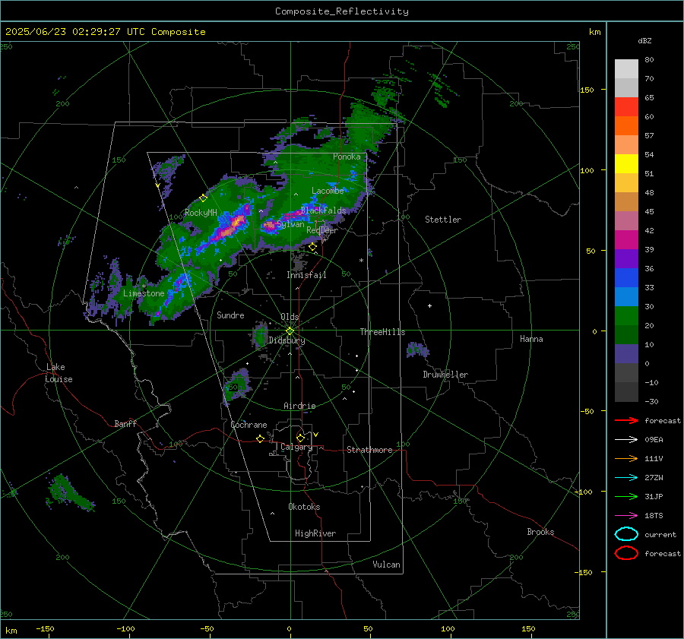
Task: Click the Ponoka city label
Action: point(347,157)
